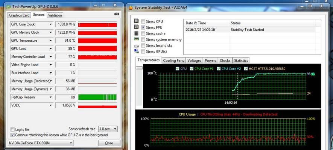Open the VDDC sensor dropdown
The image size is (333, 150).
coord(50,105)
